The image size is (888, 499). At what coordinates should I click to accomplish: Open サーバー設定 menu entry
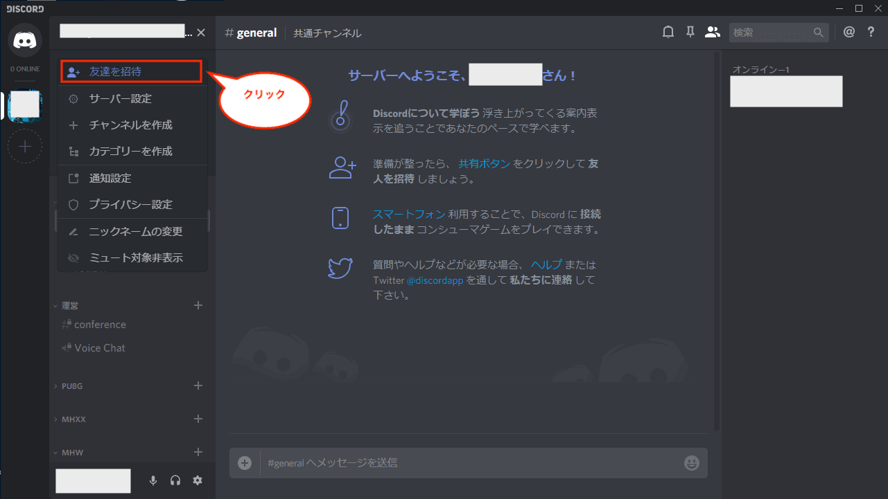click(132, 98)
